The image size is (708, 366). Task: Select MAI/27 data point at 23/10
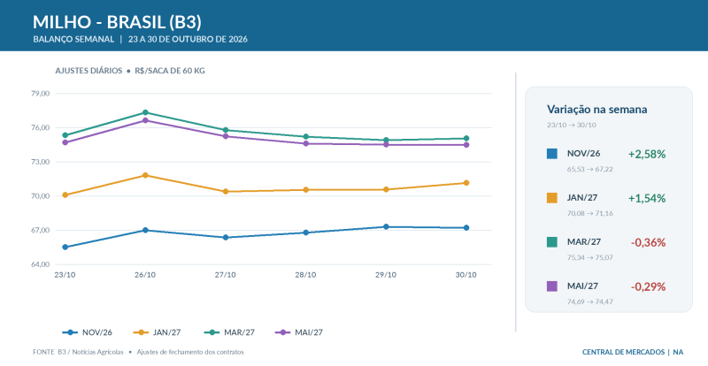tap(65, 142)
